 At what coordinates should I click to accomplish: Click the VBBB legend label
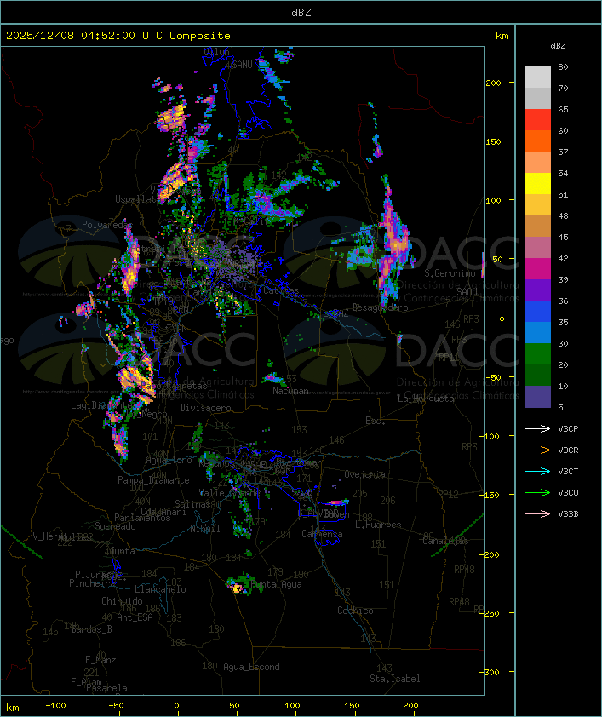click(x=568, y=514)
